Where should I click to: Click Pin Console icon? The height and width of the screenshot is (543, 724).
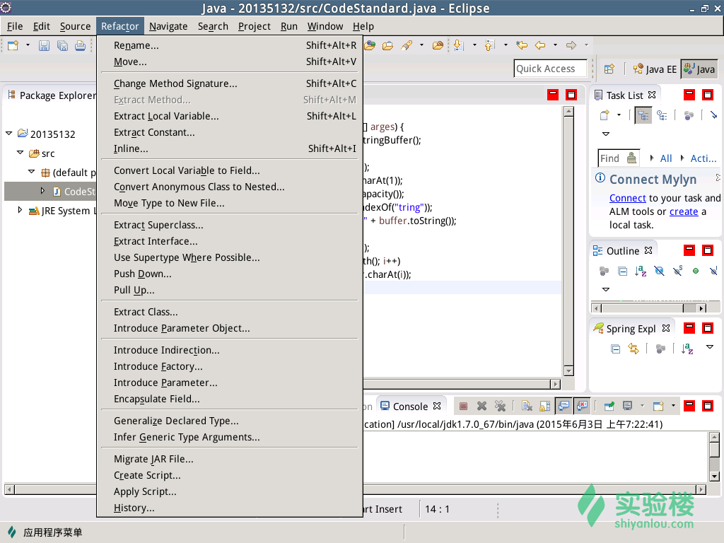tap(609, 406)
